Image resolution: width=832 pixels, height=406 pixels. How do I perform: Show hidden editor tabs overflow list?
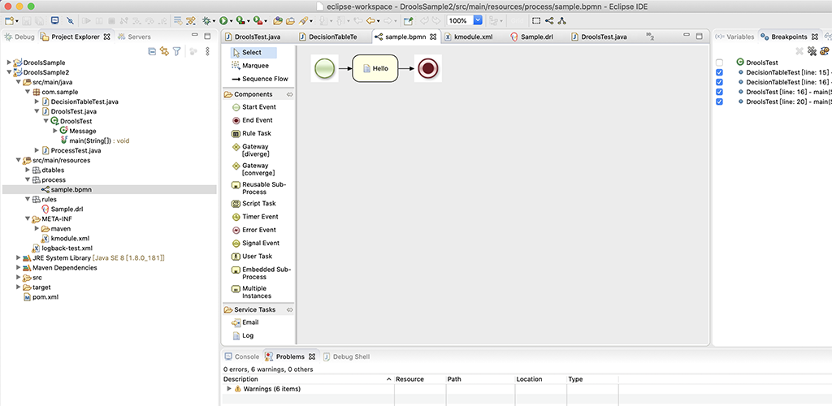pyautogui.click(x=650, y=37)
